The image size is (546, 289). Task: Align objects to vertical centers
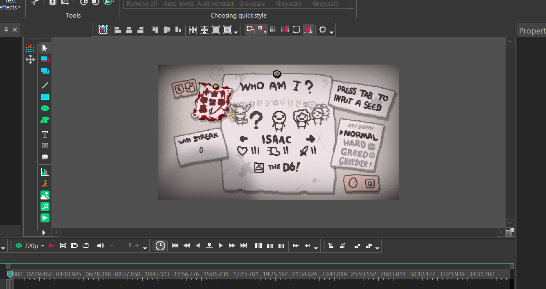167,30
